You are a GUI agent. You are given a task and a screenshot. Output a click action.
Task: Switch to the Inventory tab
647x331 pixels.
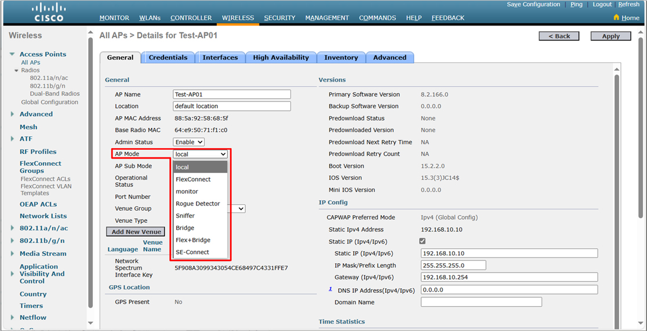click(341, 58)
